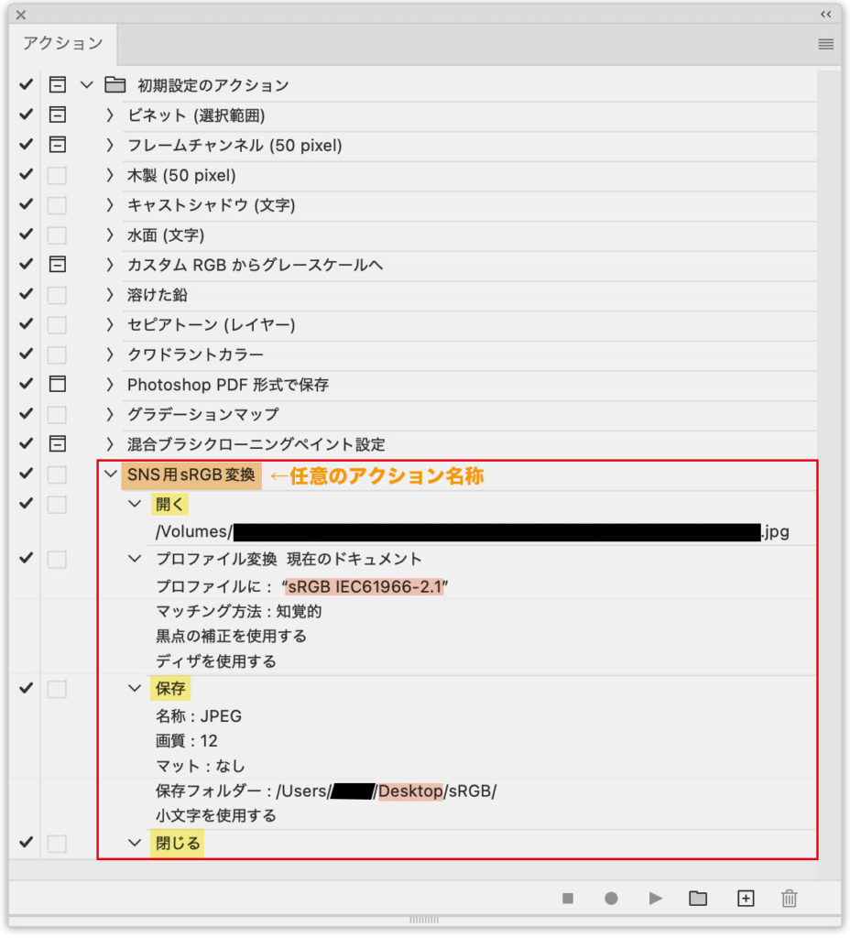This screenshot has height=938, width=850.
Task: Toggle dialog icon for ビネット (選択範囲)
Action: pyautogui.click(x=57, y=115)
